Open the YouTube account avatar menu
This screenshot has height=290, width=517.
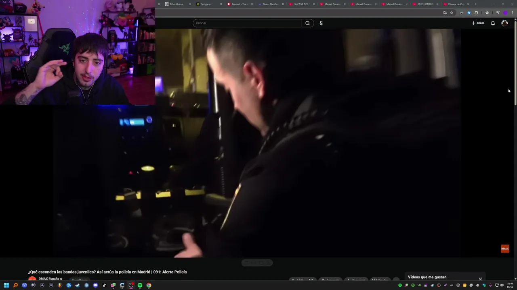click(504, 23)
